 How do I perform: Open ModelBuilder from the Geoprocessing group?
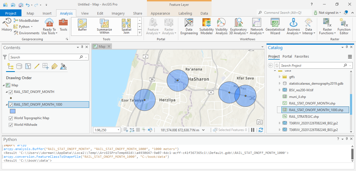26,21
